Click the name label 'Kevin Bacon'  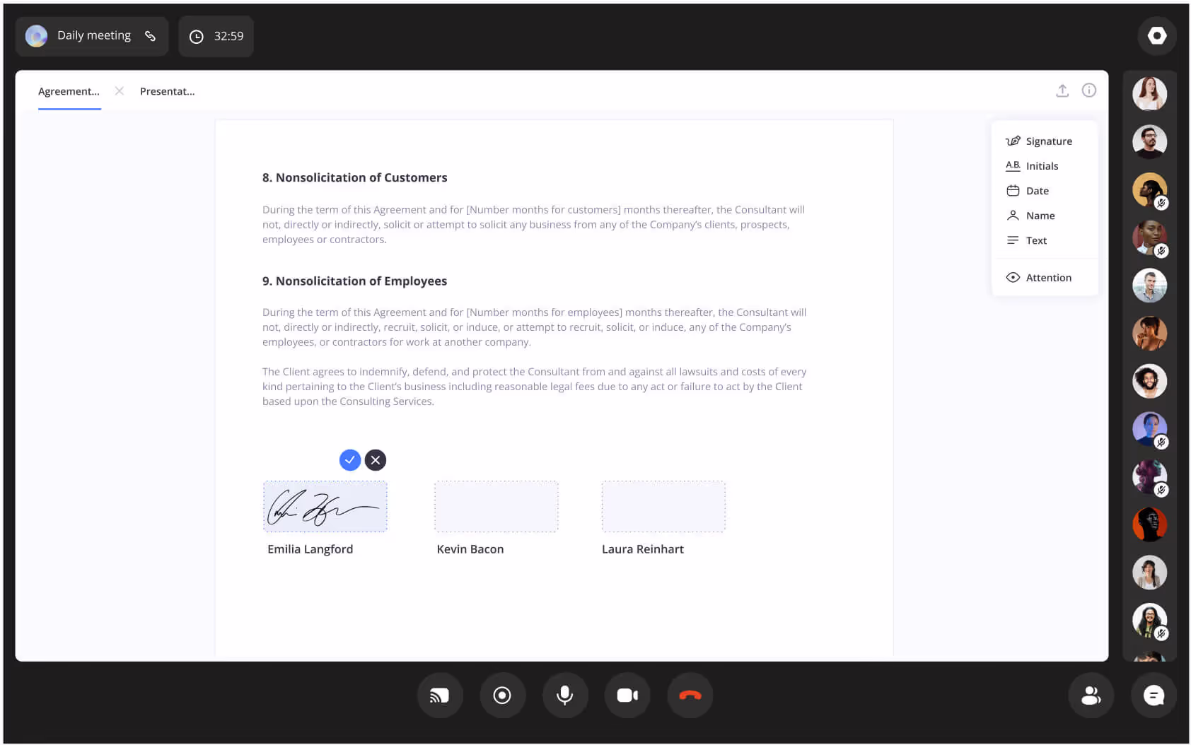(470, 549)
